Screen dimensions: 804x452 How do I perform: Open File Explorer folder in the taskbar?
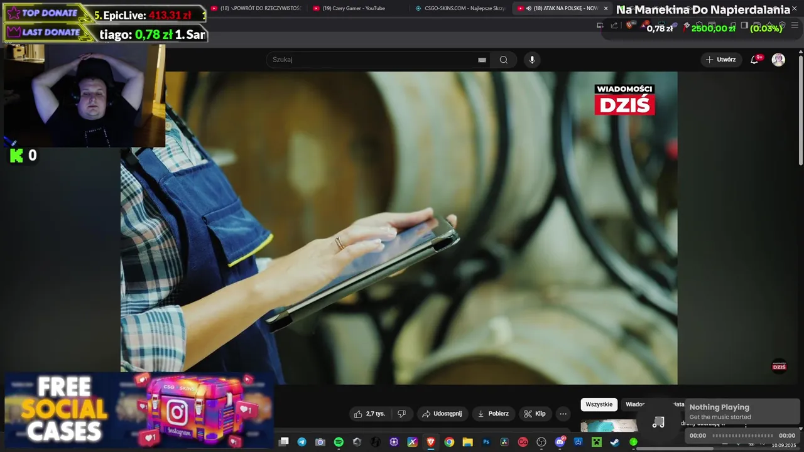pos(467,442)
